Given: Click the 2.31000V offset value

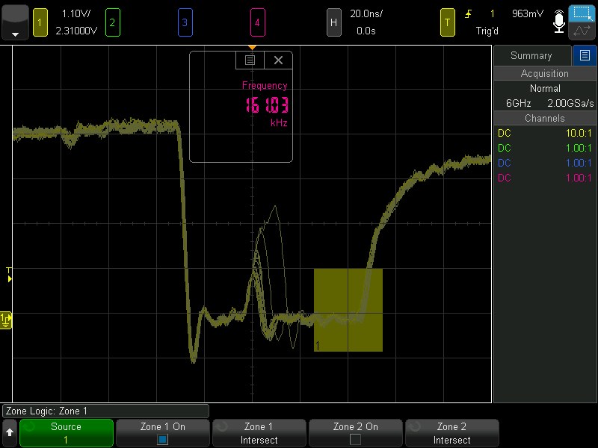Looking at the screenshot, I should (76, 31).
